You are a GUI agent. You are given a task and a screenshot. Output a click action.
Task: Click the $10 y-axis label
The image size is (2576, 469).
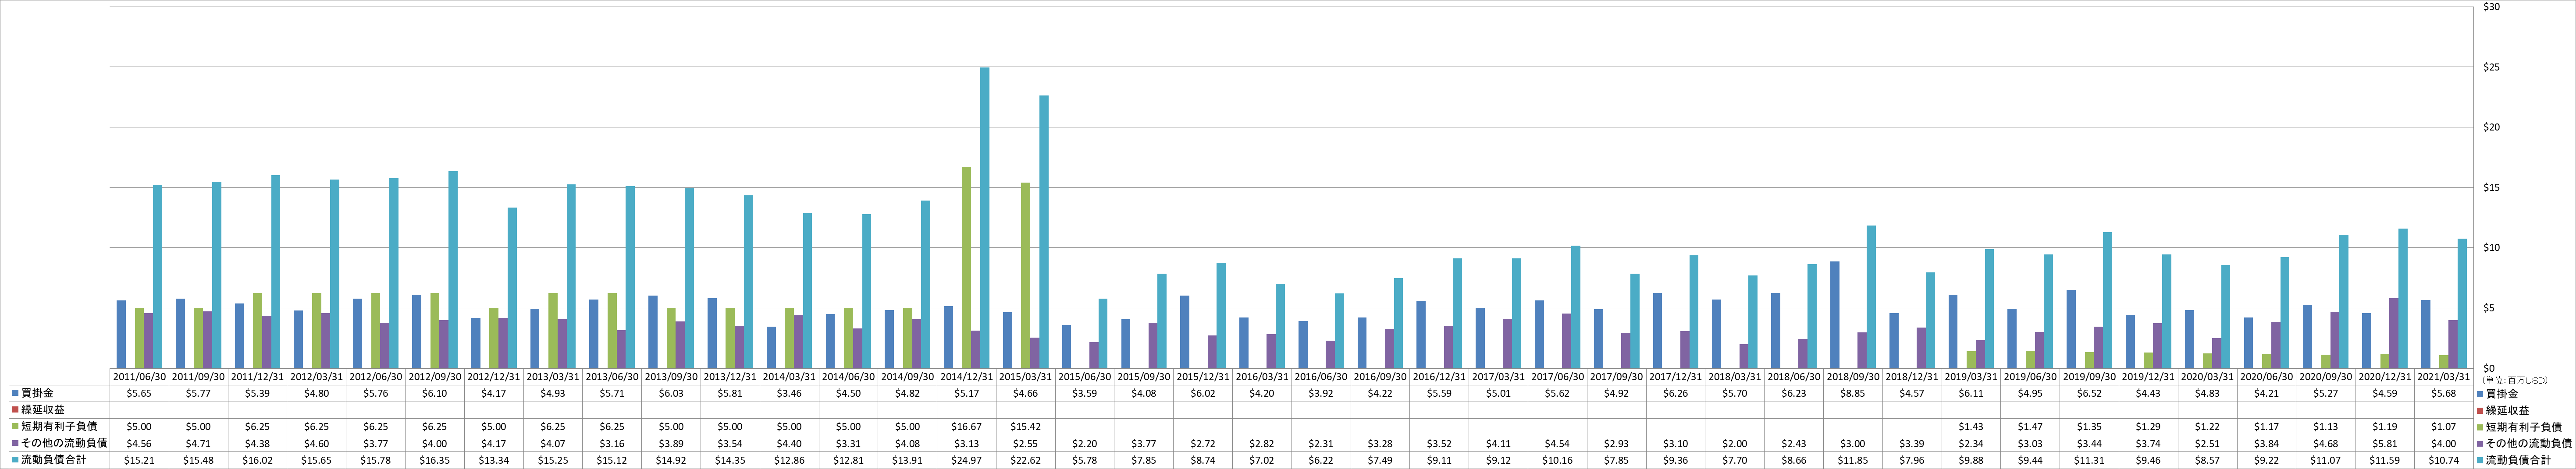2491,247
